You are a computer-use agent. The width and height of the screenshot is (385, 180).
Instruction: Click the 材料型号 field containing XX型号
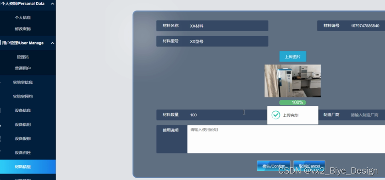pos(212,41)
